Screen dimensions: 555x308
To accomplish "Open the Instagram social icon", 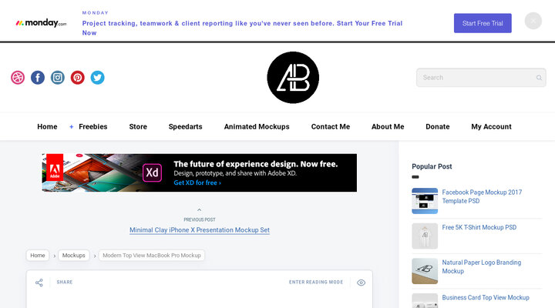I will coord(58,78).
